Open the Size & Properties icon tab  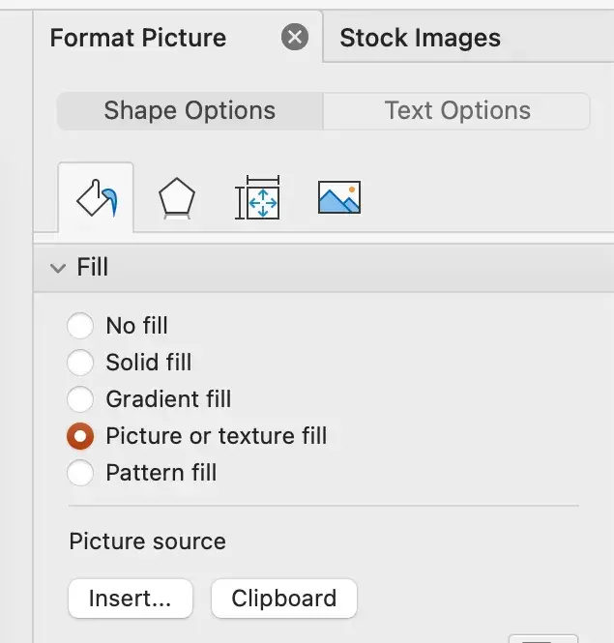tap(257, 199)
